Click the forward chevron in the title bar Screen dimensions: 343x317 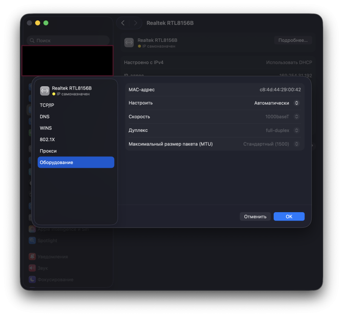(135, 23)
